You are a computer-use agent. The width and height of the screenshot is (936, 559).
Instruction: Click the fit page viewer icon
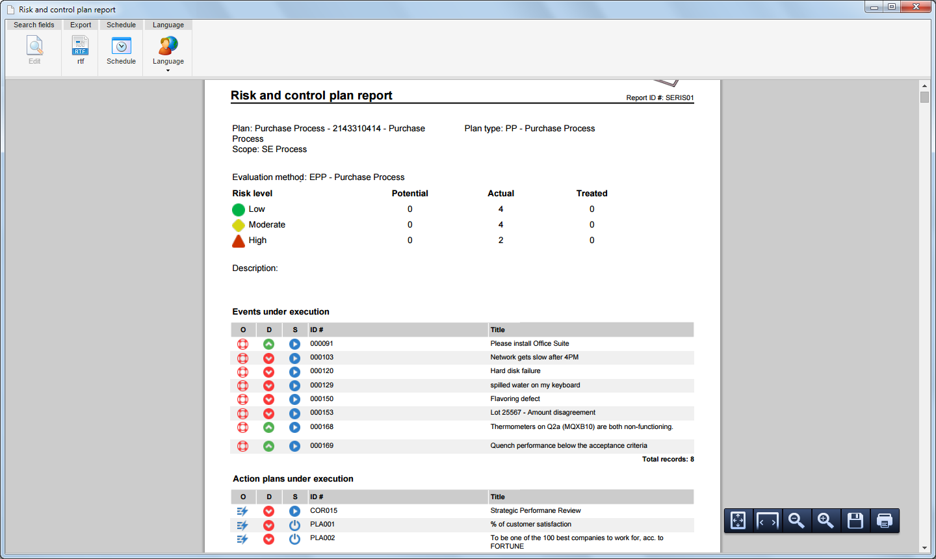click(x=738, y=521)
